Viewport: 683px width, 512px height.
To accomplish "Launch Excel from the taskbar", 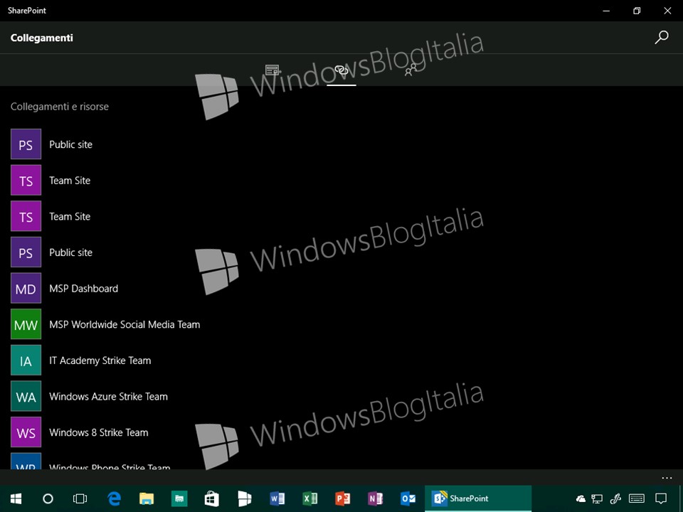I will (309, 498).
